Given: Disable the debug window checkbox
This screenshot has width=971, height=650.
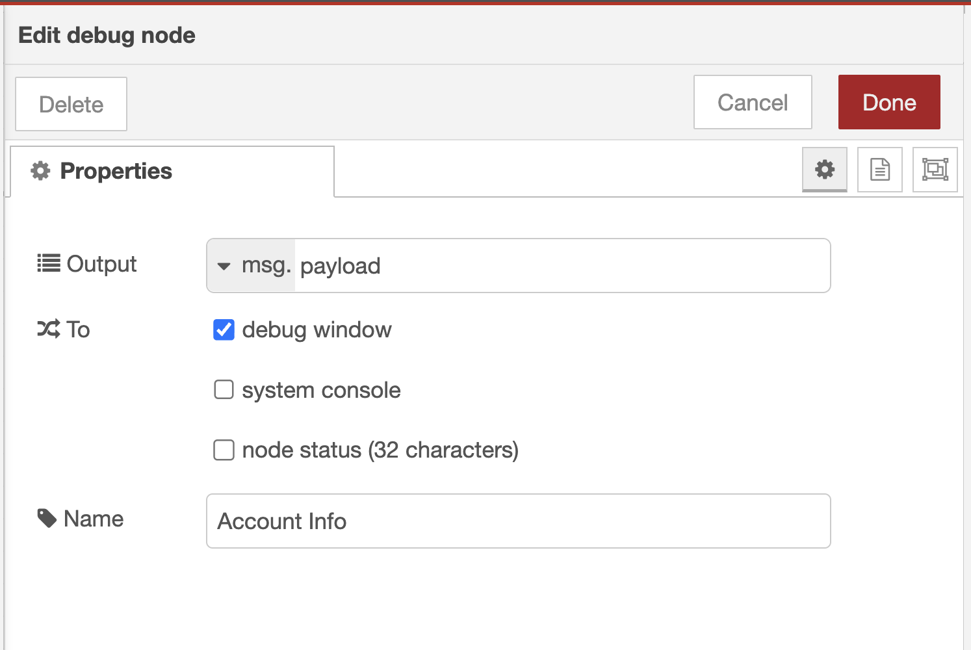Looking at the screenshot, I should [224, 330].
